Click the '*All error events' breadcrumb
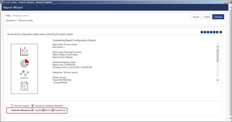This screenshot has height=122, width=232. click(x=25, y=20)
